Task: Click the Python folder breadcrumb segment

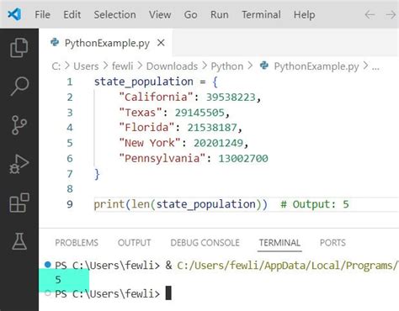Action: 227,66
